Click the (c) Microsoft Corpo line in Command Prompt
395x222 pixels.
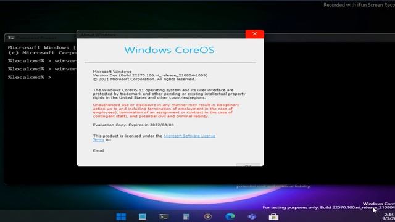[42, 52]
